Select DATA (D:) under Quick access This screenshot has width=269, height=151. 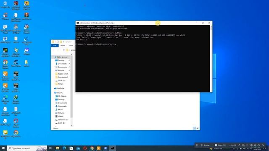click(x=62, y=81)
